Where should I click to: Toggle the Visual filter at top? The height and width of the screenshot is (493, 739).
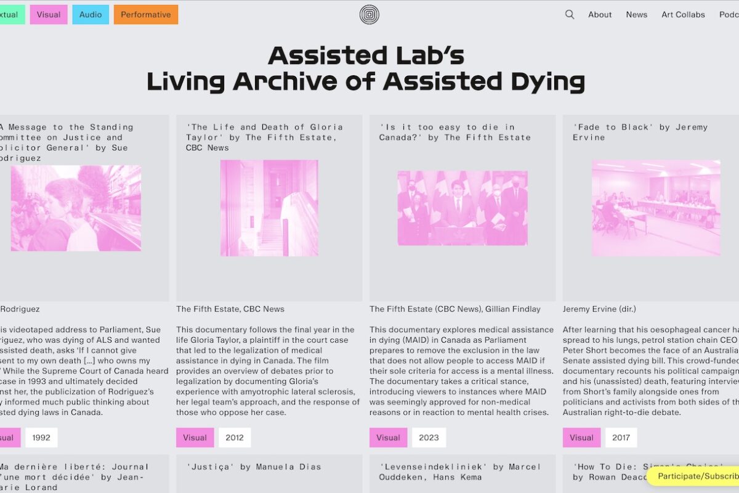coord(49,15)
